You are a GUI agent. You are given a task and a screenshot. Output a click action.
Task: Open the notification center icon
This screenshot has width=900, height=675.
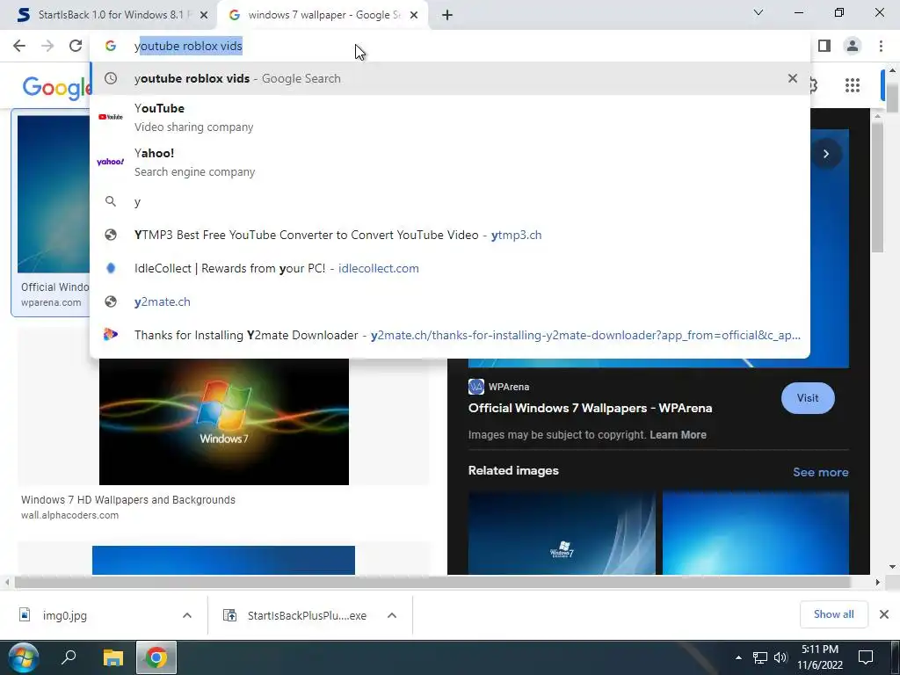(x=865, y=657)
